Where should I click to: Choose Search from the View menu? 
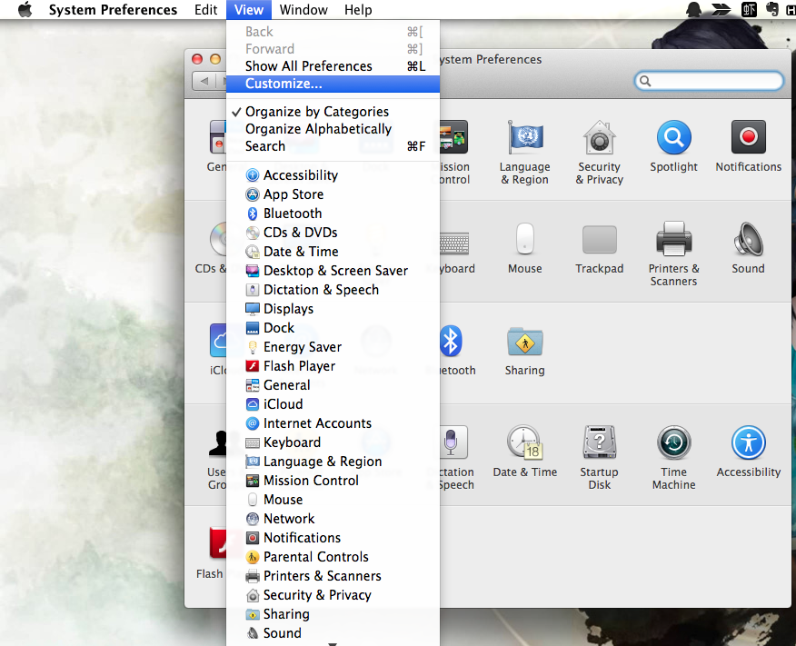click(333, 146)
